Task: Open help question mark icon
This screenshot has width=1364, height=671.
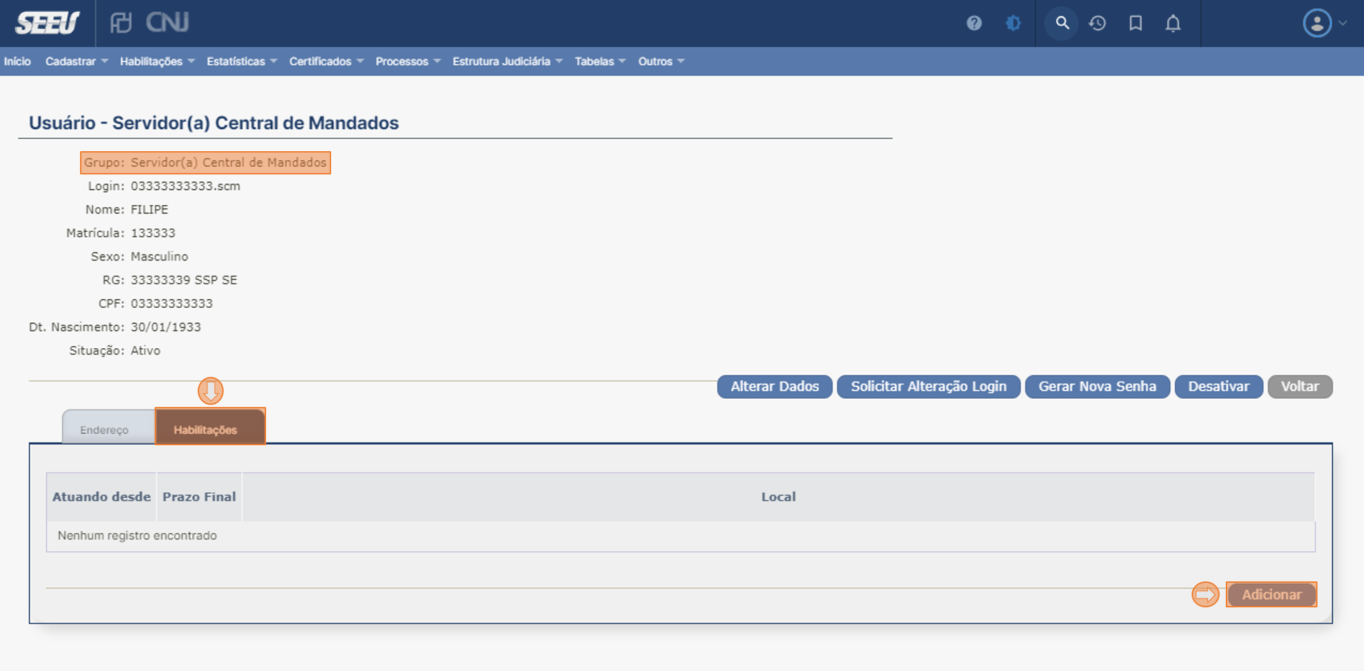Action: (x=974, y=23)
